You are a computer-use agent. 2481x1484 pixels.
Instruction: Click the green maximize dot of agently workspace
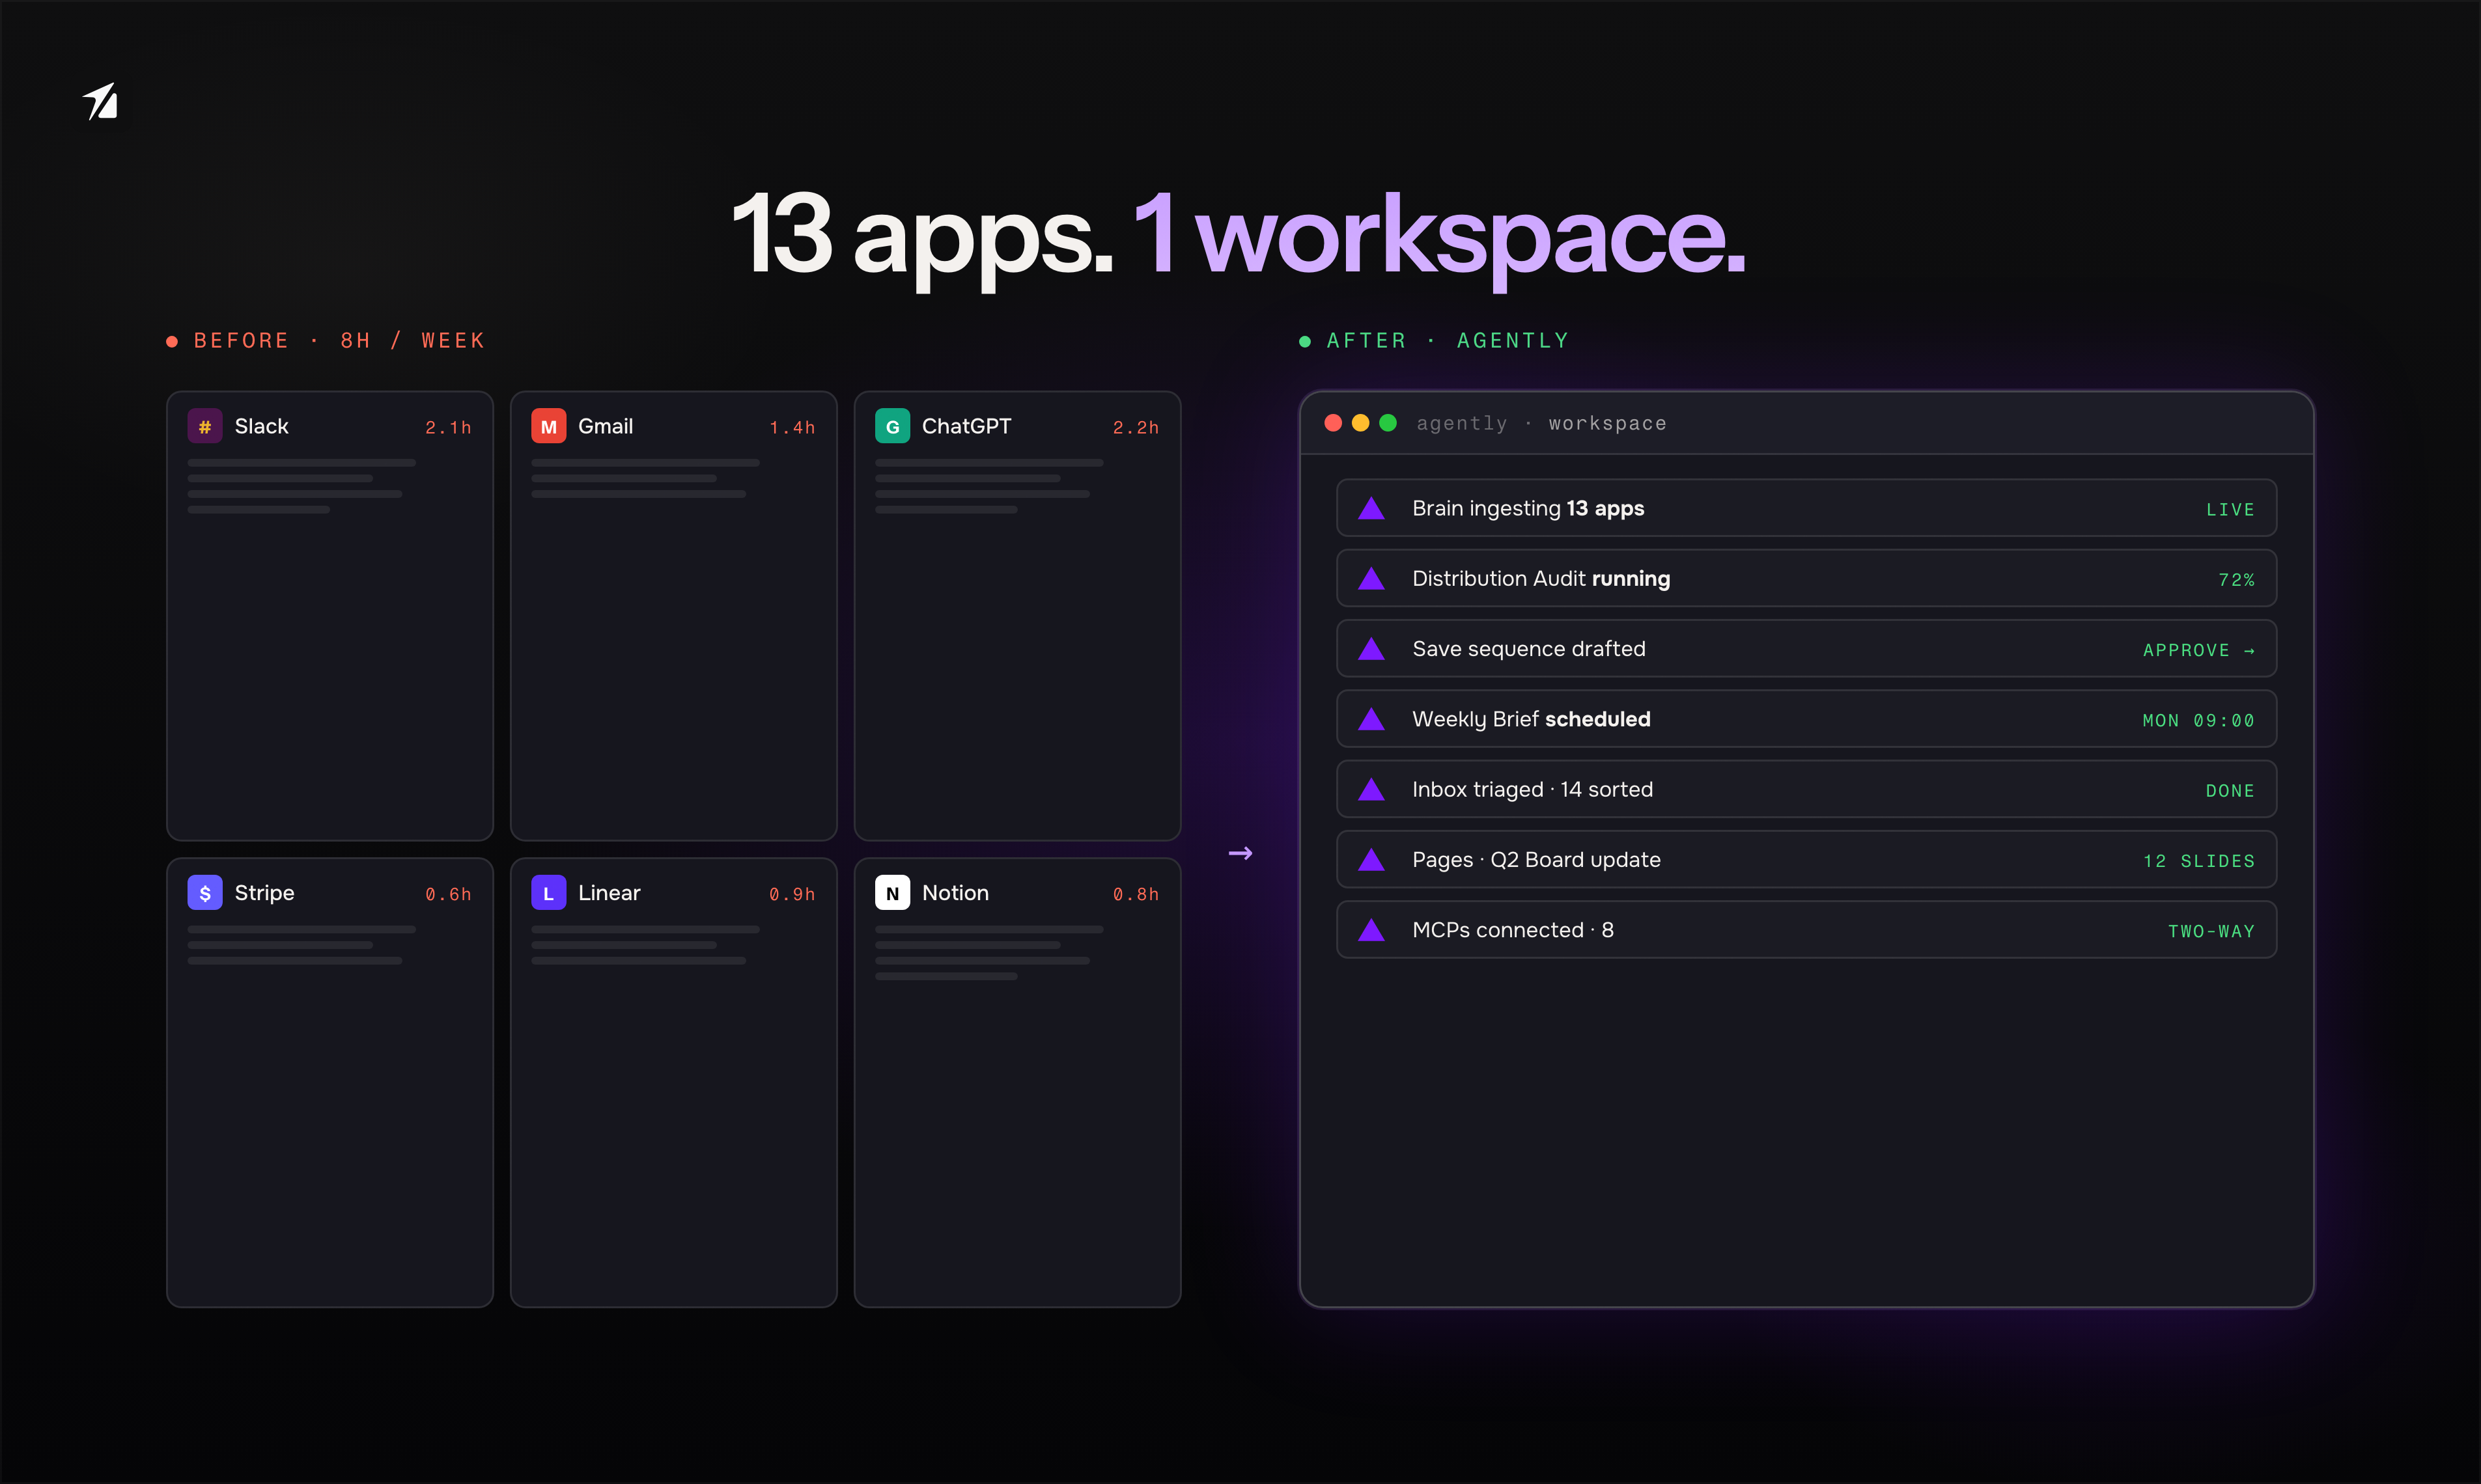1388,423
